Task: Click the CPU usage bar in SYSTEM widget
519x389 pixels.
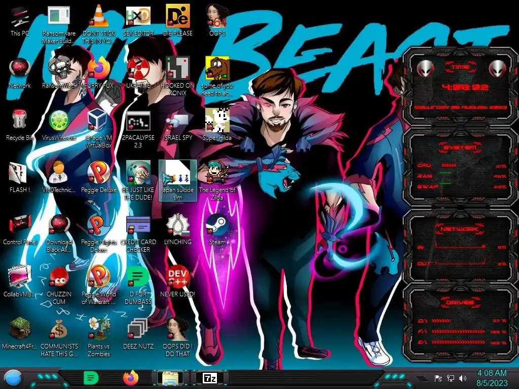Action: click(449, 166)
